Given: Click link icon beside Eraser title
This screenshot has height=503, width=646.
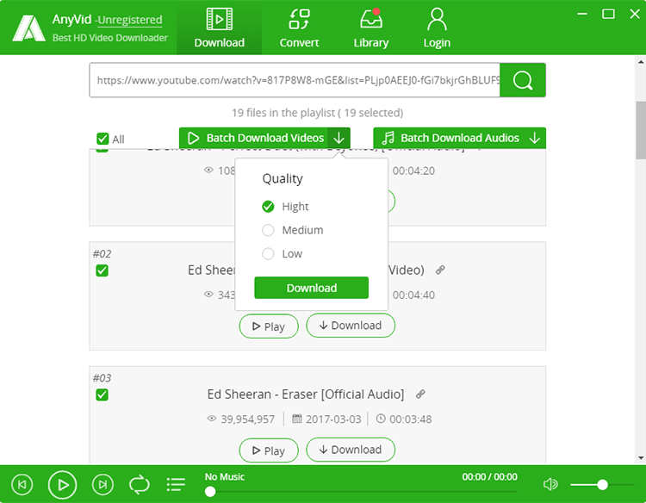Looking at the screenshot, I should coord(420,394).
